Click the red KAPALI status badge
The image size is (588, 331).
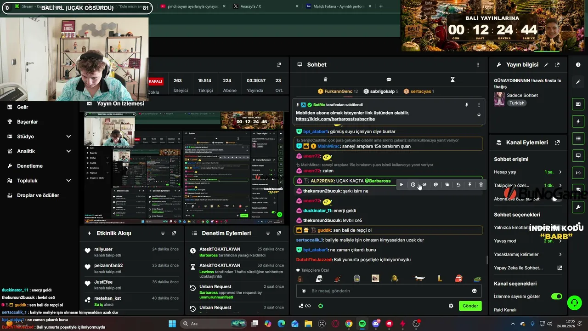point(155,81)
